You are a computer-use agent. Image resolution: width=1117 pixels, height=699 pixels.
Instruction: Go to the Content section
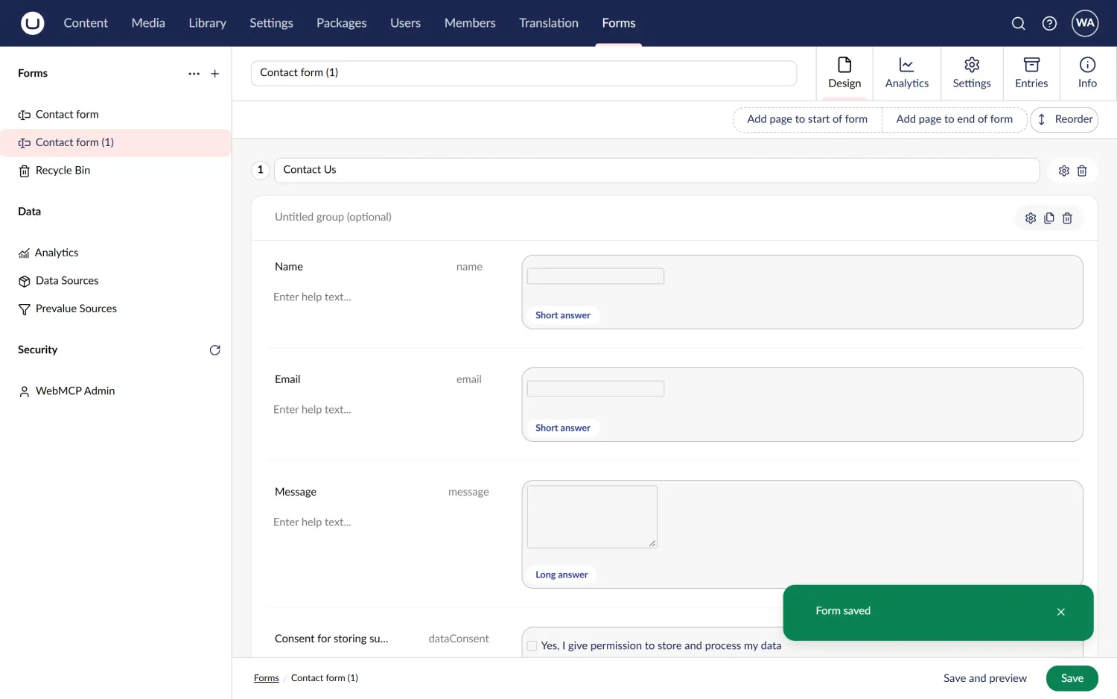point(86,23)
